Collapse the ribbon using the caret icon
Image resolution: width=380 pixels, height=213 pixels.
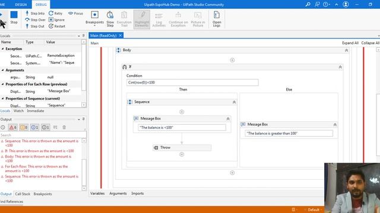pos(337,4)
